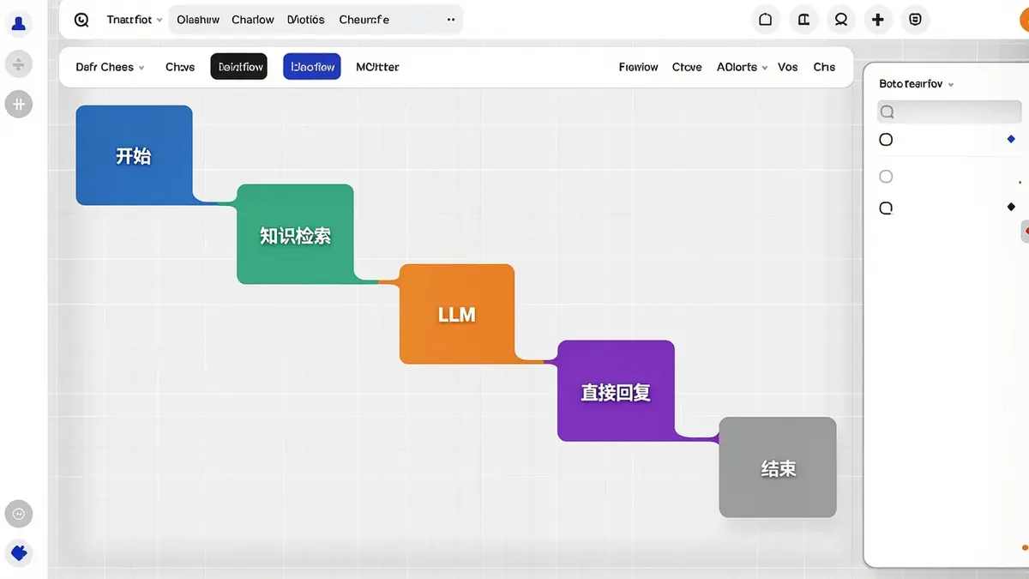
Task: Click the gray hash grid icon in left sidebar
Action: pyautogui.click(x=18, y=105)
